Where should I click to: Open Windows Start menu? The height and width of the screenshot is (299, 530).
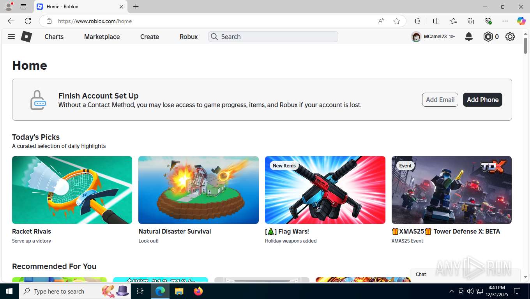9,291
